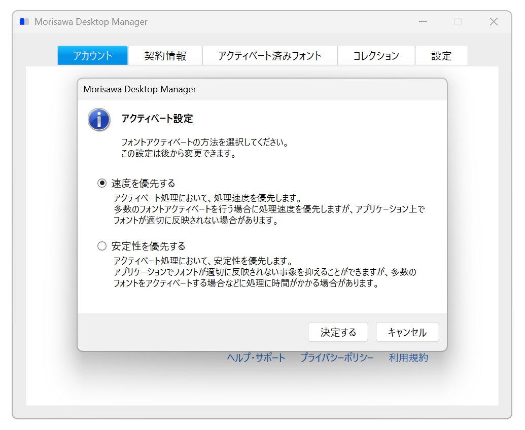Click the description アクティベート処理において、安定性を優先します。
The image size is (525, 430).
[x=204, y=261]
